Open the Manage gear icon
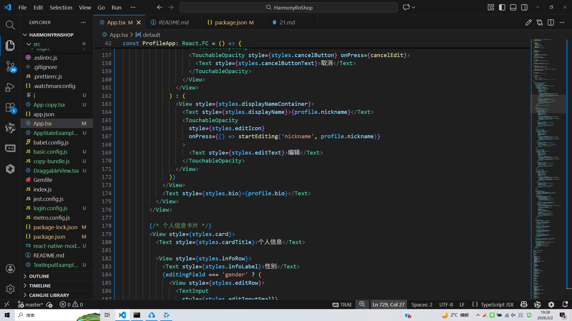Screen dimensions: 572x321 click(x=10, y=289)
